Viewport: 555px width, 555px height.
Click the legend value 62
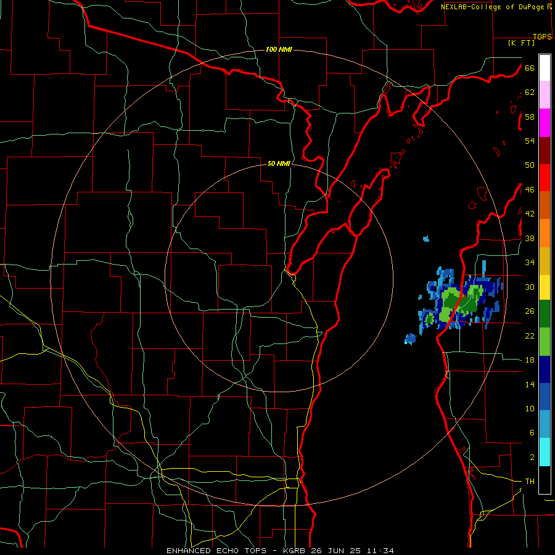(x=530, y=92)
